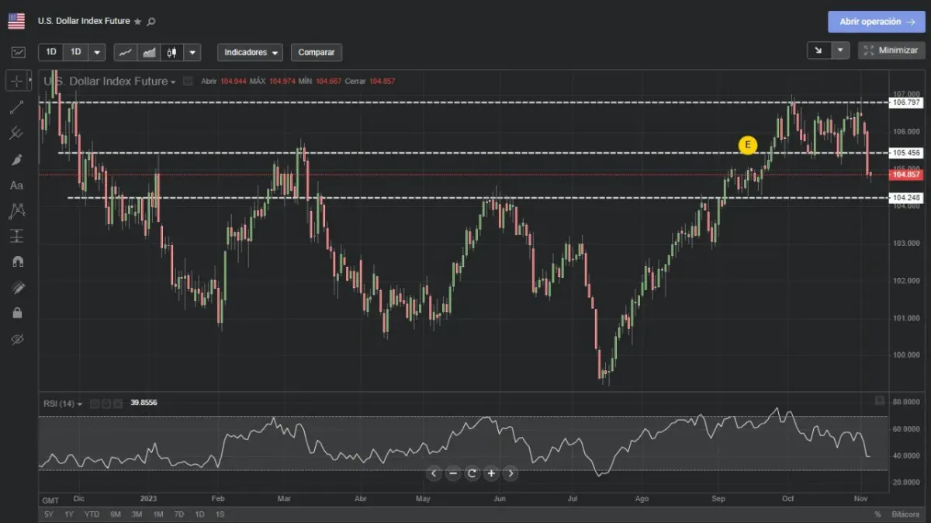Add U.S. Dollar Index Future to favorites star
Image resolution: width=931 pixels, height=523 pixels.
137,22
